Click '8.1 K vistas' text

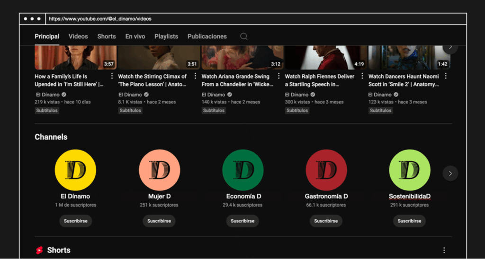(x=130, y=102)
